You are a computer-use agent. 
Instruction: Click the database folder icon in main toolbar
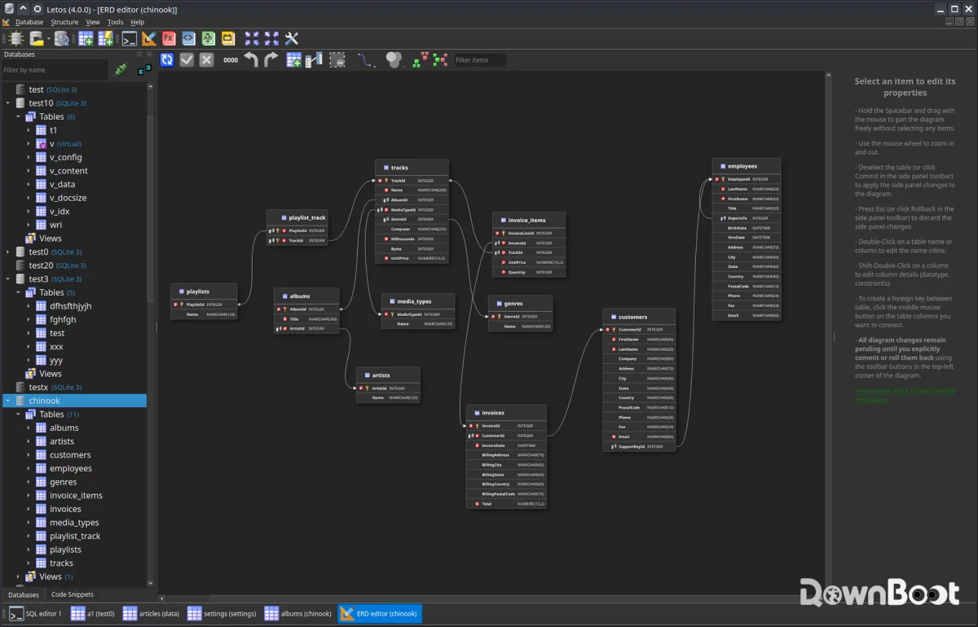click(x=37, y=38)
